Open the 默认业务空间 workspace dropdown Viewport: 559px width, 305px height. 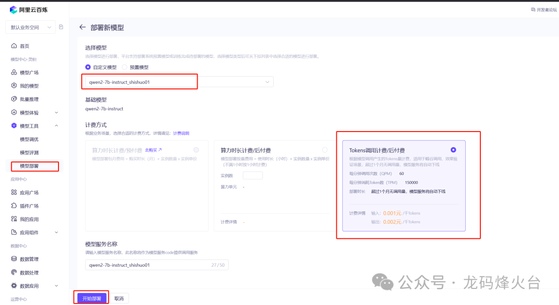(x=31, y=27)
